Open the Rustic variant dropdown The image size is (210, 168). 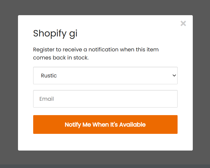pyautogui.click(x=105, y=75)
